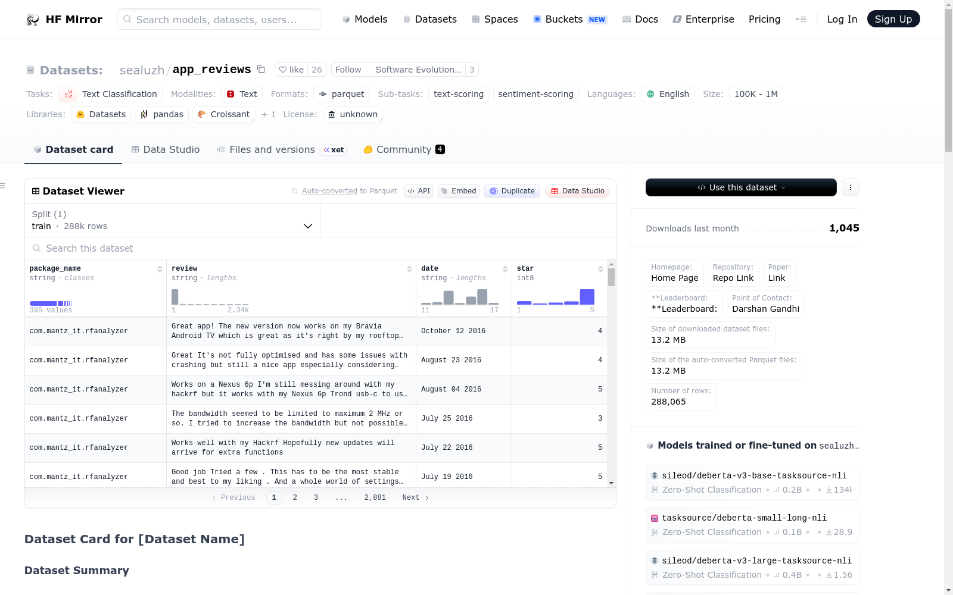Open the navigation more-options menu icon
953x595 pixels.
pos(801,19)
